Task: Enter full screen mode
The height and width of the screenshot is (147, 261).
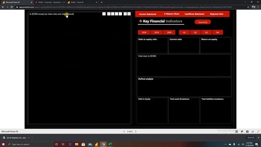Action: (258, 131)
